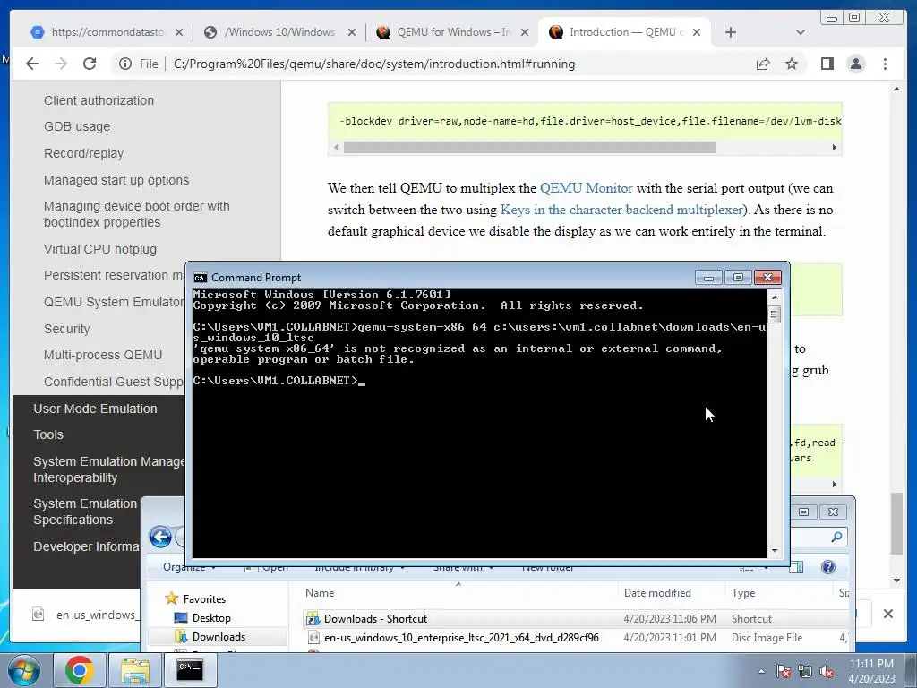Click Chrome page vertical scrollbar thumb

point(896,523)
